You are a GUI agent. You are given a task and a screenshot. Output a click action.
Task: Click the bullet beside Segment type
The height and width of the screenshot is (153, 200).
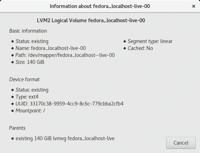125,41
